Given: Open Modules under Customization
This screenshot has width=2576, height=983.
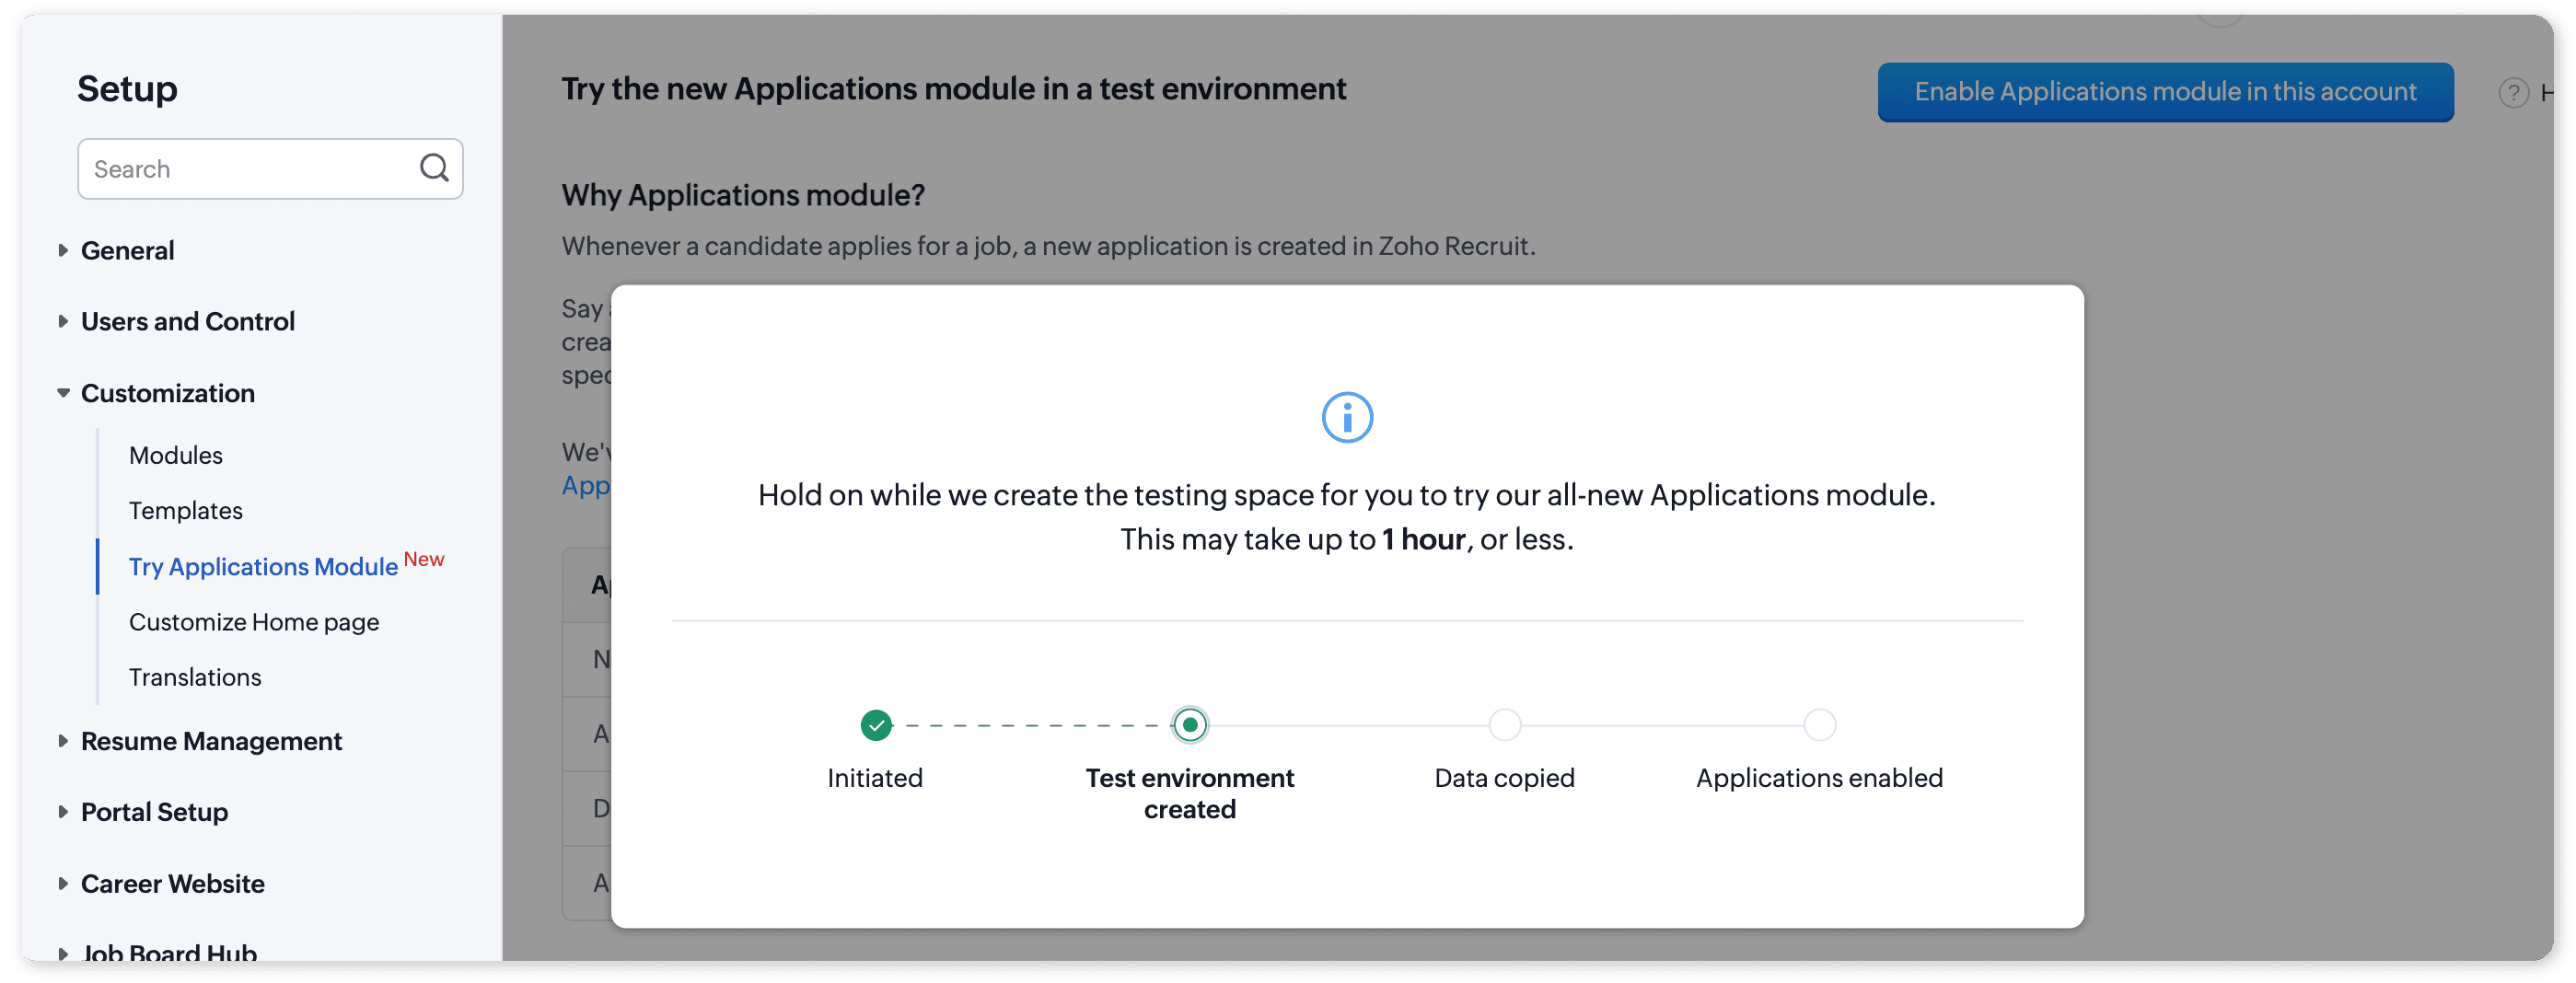Looking at the screenshot, I should pos(176,455).
